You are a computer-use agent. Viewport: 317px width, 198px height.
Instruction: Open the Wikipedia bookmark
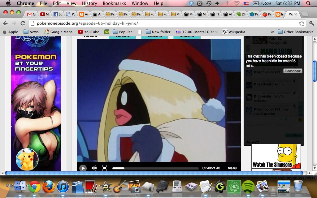pos(234,32)
